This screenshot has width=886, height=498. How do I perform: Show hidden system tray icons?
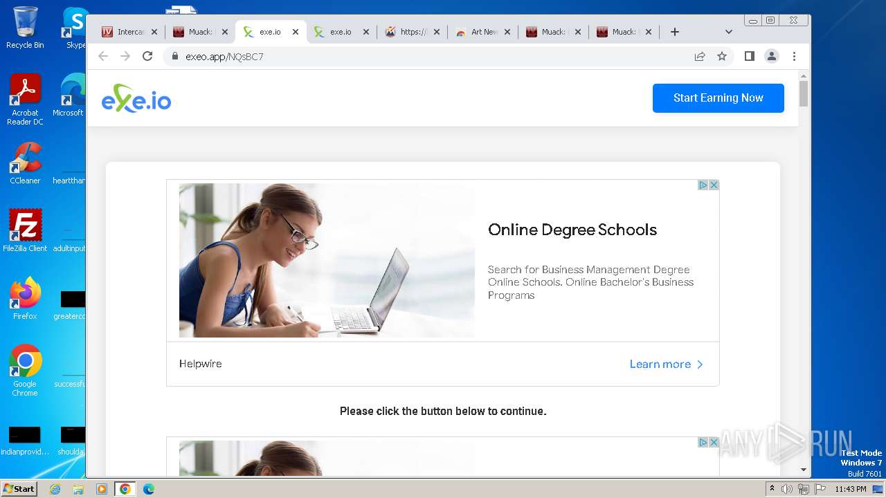click(772, 489)
